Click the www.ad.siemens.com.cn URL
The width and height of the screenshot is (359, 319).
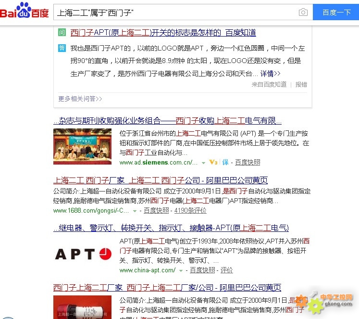point(158,162)
